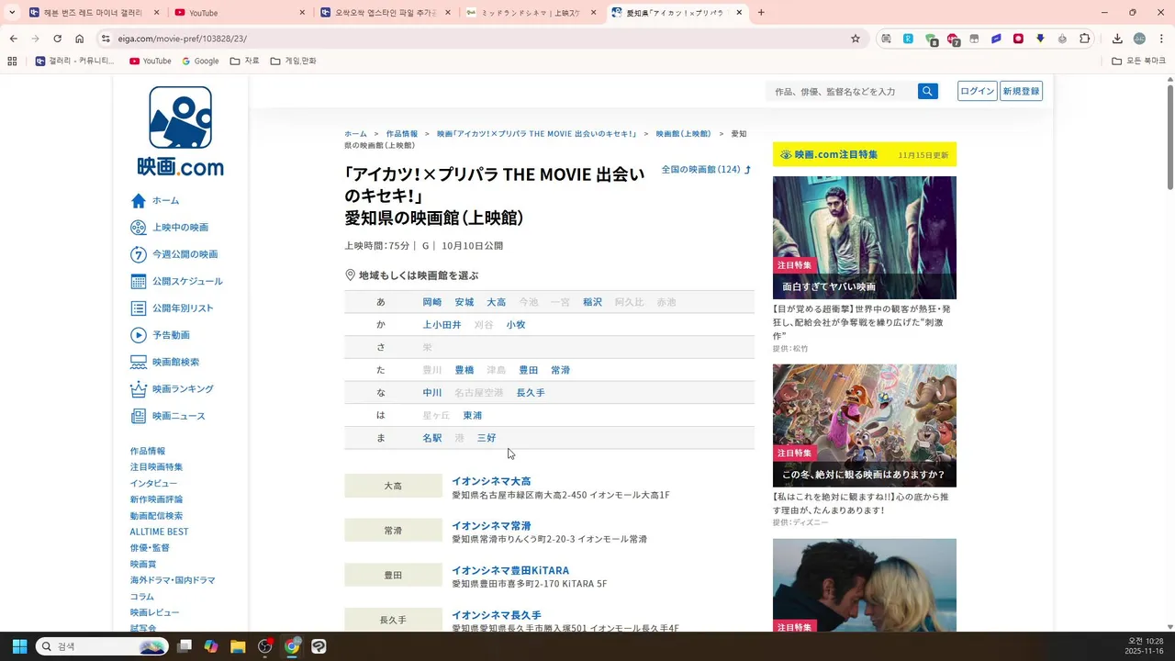Open the Chrome downloads icon
Viewport: 1175px width, 661px height.
(x=1117, y=39)
